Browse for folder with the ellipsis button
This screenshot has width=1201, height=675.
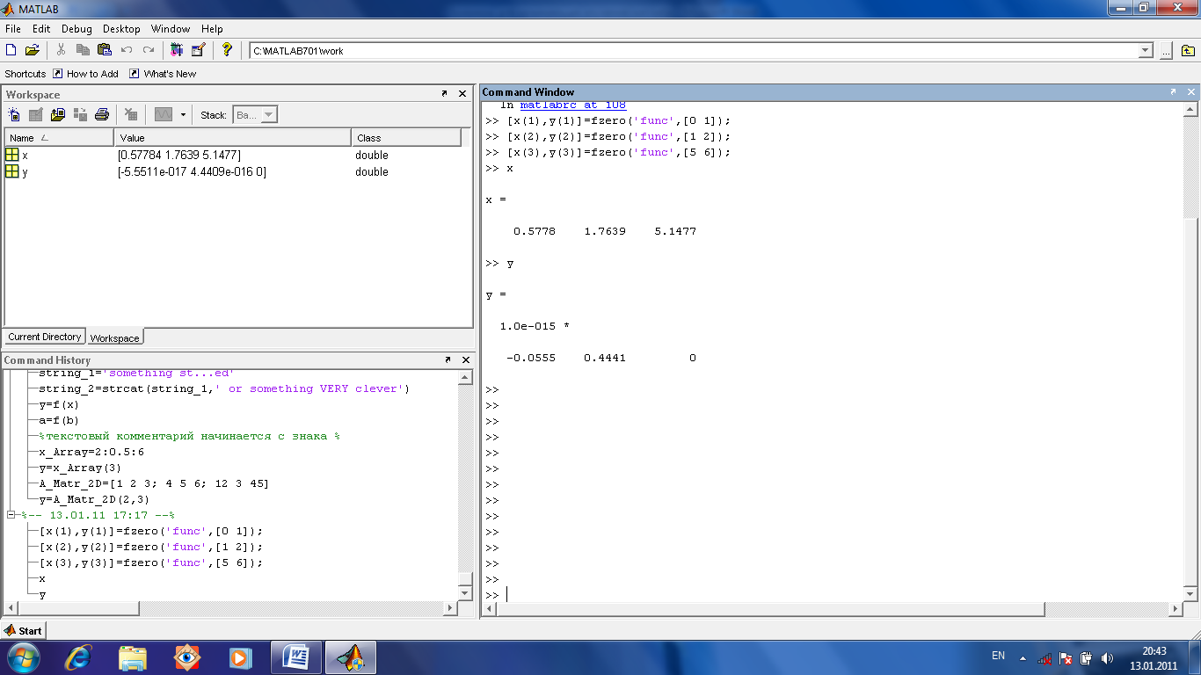click(1166, 51)
